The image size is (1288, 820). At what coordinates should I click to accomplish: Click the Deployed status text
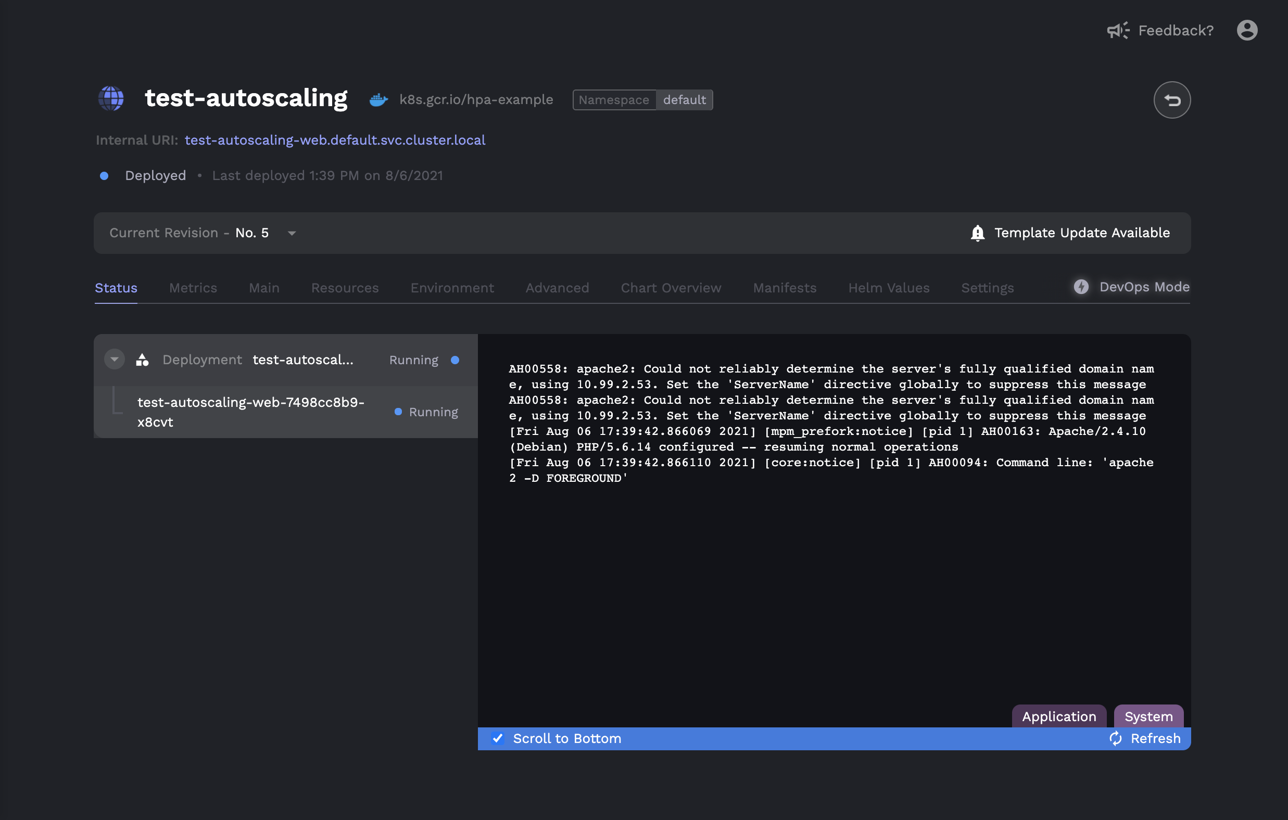coord(156,176)
